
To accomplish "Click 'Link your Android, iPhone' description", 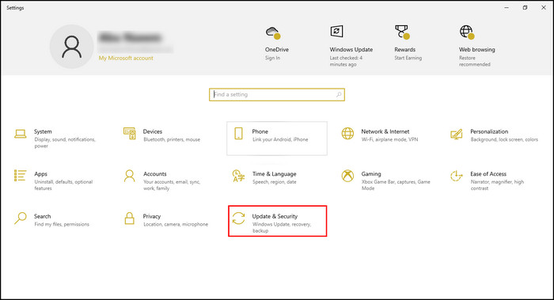I will 280,139.
